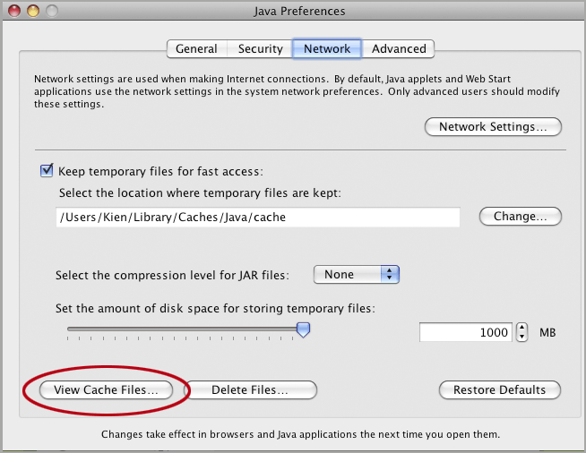Open the Security tab
The height and width of the screenshot is (453, 586).
pyautogui.click(x=261, y=49)
